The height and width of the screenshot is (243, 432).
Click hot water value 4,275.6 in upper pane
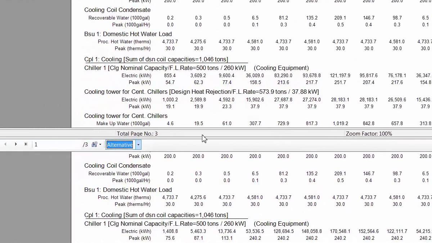198,41
